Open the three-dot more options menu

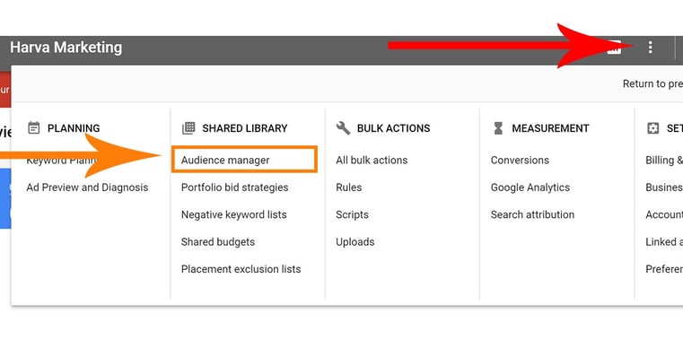(x=650, y=47)
